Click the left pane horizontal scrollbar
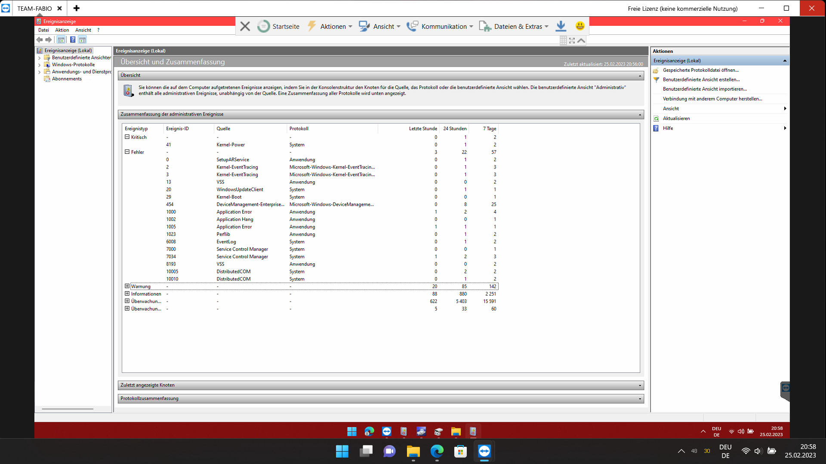Screen dimensions: 826x464 68,409
